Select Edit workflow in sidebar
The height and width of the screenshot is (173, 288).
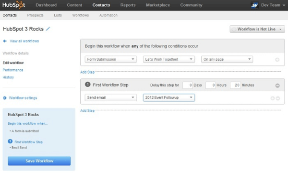tap(13, 63)
